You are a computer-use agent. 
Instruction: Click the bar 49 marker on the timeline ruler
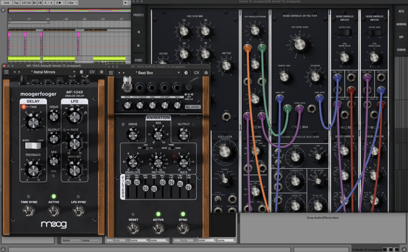(x=66, y=19)
